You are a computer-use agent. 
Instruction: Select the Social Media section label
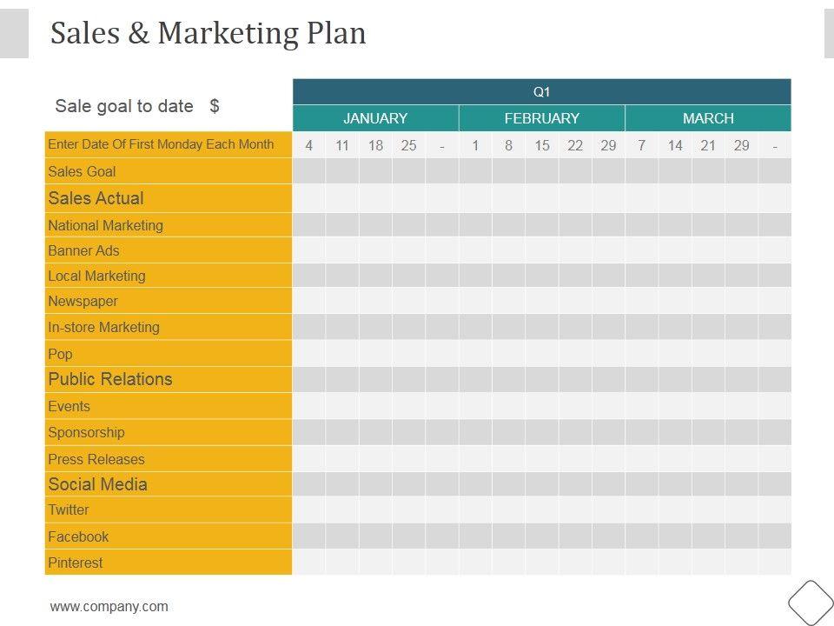[x=98, y=484]
